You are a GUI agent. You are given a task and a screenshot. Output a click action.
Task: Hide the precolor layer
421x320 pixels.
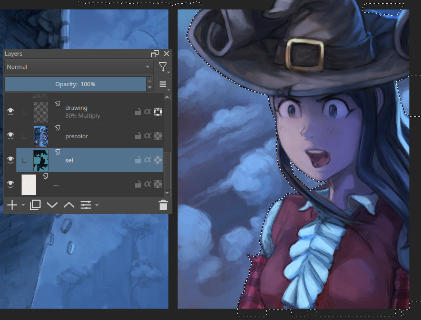[10, 136]
